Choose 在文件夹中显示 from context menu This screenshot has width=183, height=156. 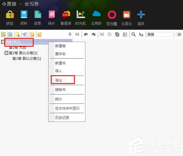[67, 108]
